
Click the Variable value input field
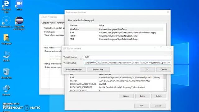point(127,63)
